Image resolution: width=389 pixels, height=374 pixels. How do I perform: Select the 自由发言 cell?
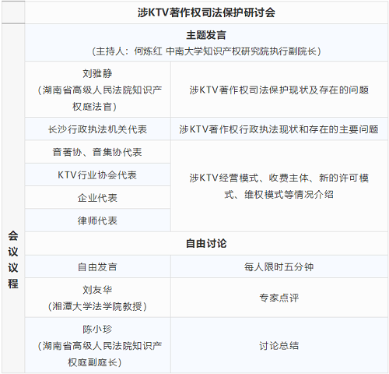[97, 266]
